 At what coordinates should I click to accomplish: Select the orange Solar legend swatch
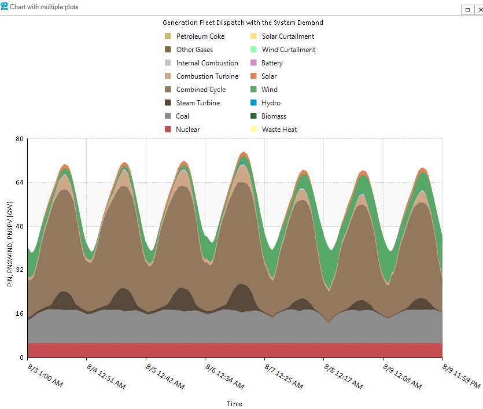tap(253, 76)
